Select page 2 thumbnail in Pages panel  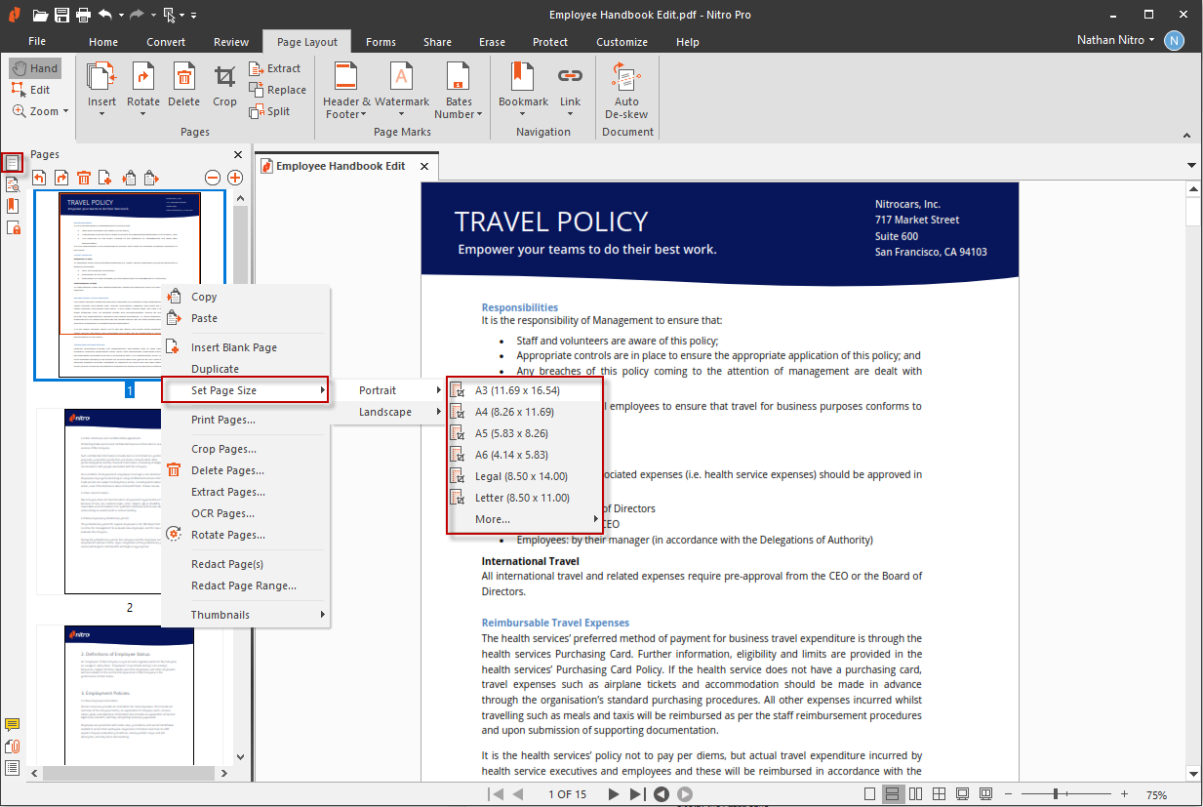point(129,501)
